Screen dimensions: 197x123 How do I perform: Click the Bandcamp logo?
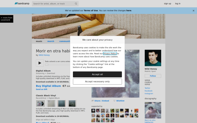(22, 4)
